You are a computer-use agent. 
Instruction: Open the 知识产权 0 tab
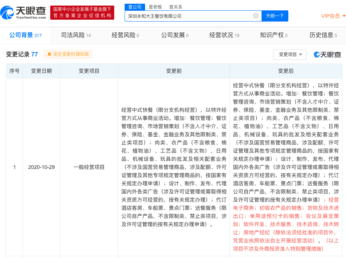pyautogui.click(x=273, y=35)
